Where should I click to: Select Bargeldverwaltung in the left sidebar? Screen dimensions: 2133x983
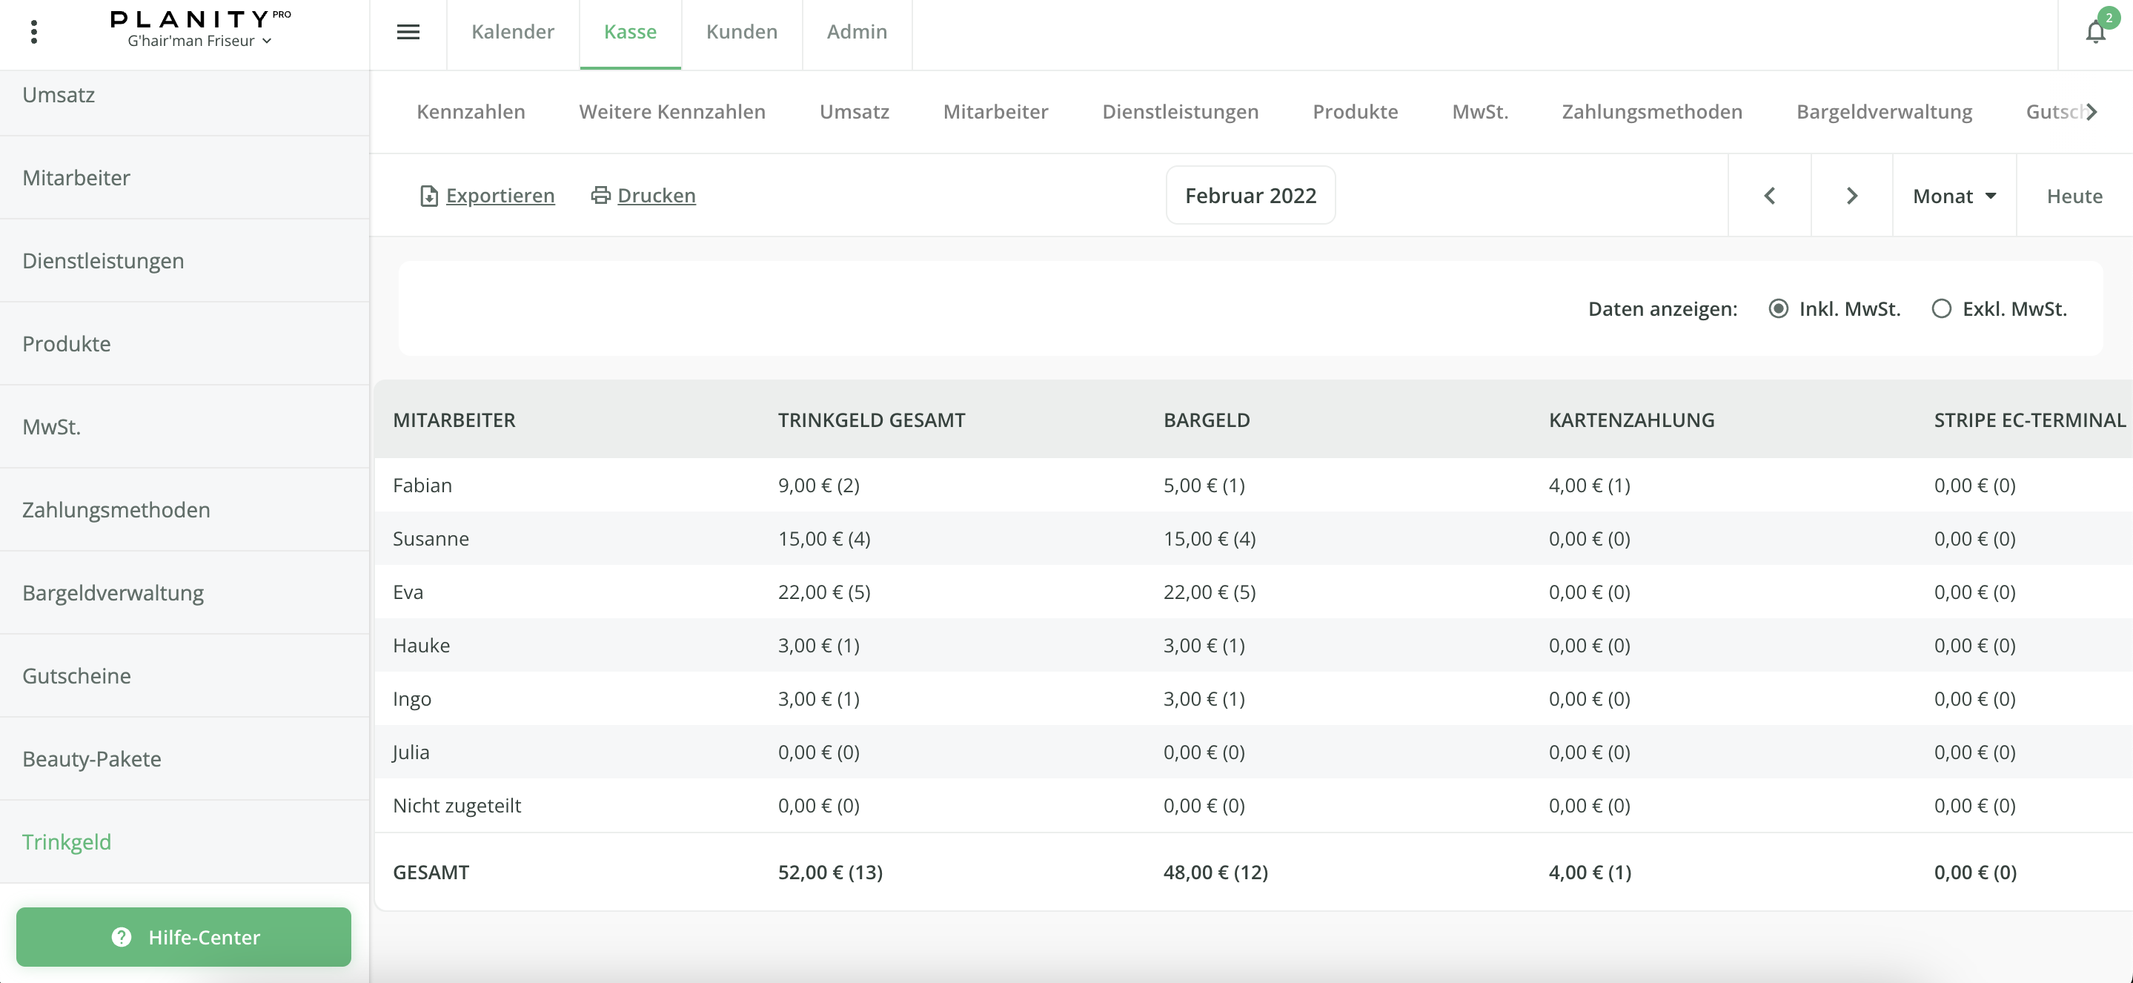pos(113,592)
